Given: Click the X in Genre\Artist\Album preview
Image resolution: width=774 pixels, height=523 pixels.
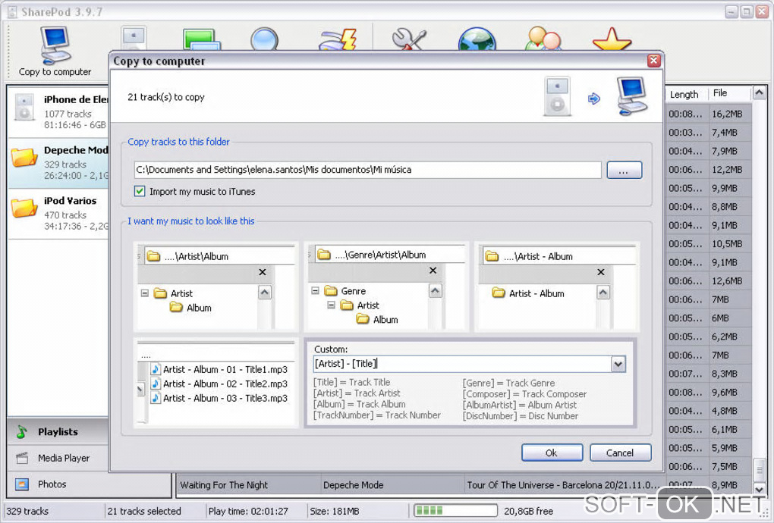Looking at the screenshot, I should (x=433, y=271).
